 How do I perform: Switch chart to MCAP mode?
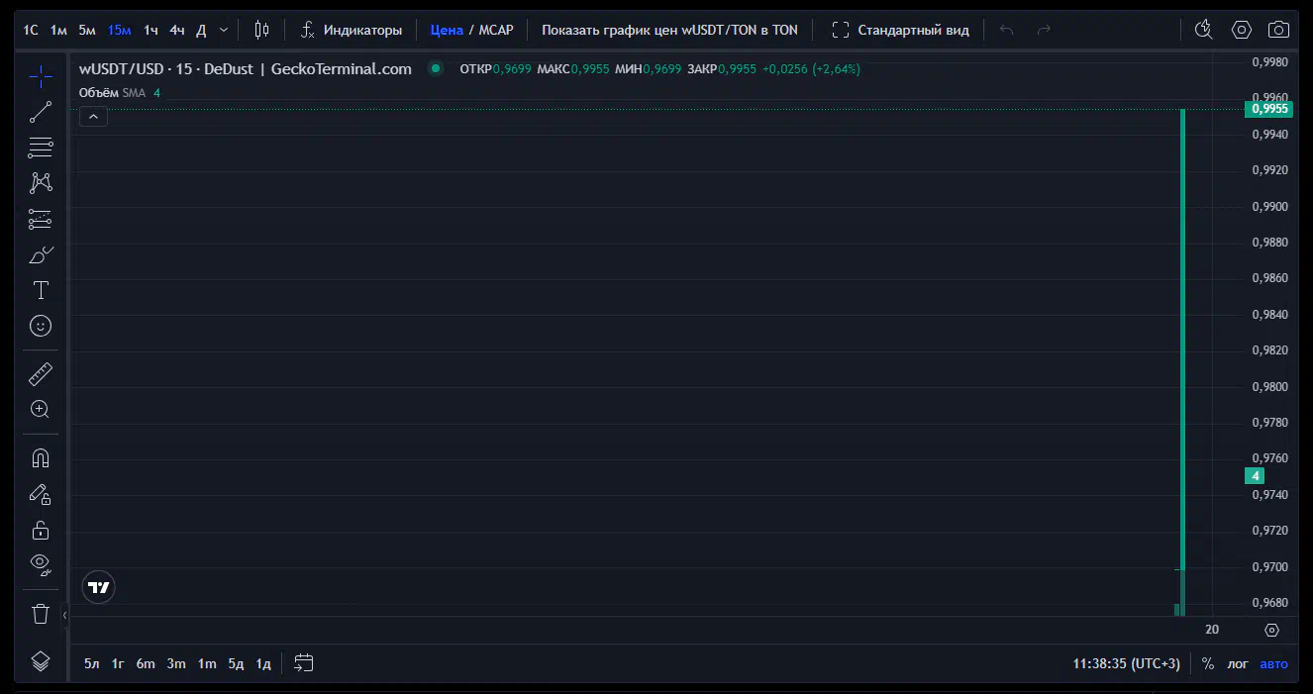pos(496,30)
